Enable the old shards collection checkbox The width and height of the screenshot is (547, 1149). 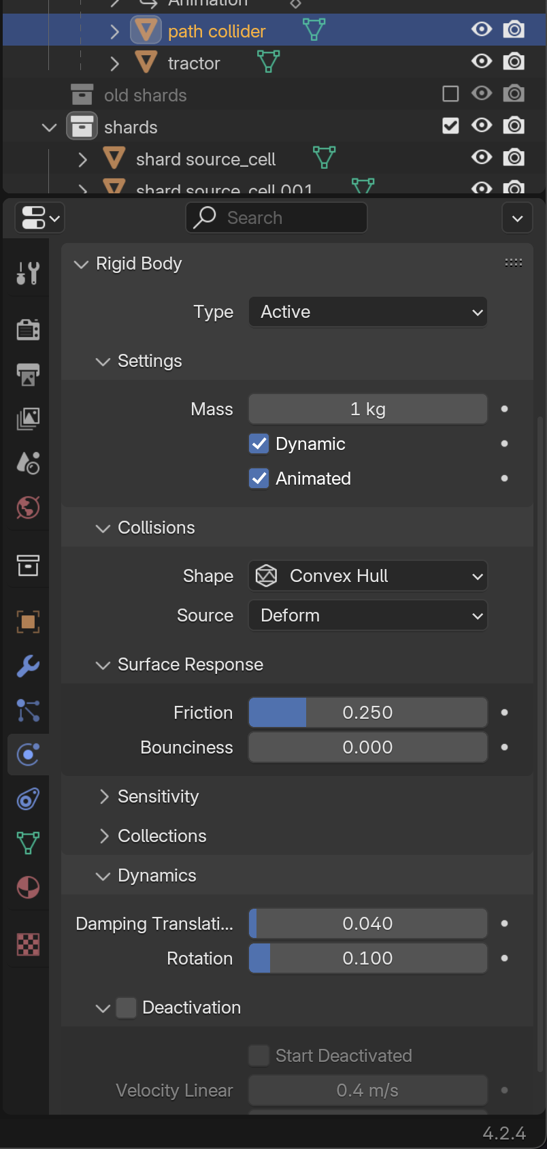pyautogui.click(x=450, y=93)
